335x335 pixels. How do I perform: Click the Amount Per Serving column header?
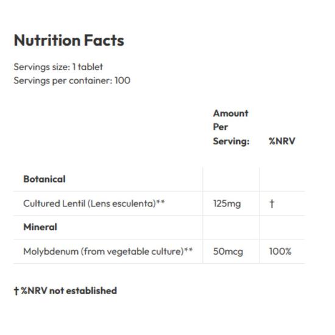(231, 127)
